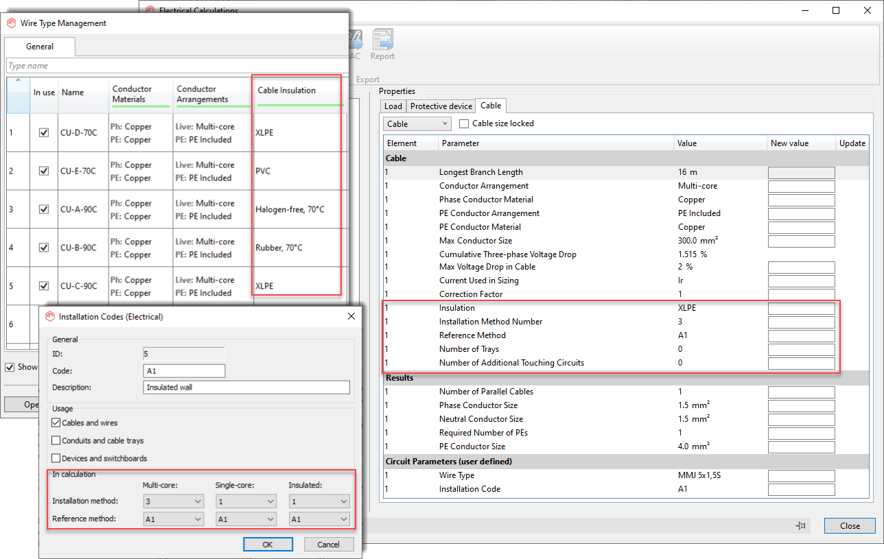The height and width of the screenshot is (559, 884).
Task: Click the Report export icon
Action: point(382,41)
